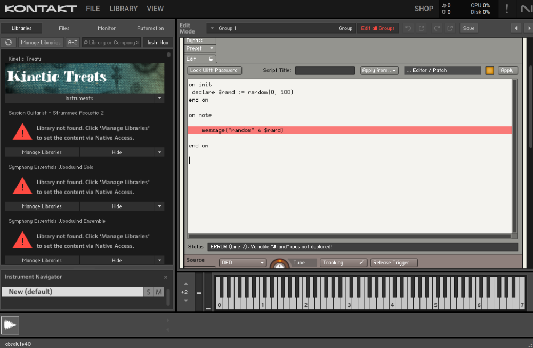Click the Kontakt logo

point(41,9)
